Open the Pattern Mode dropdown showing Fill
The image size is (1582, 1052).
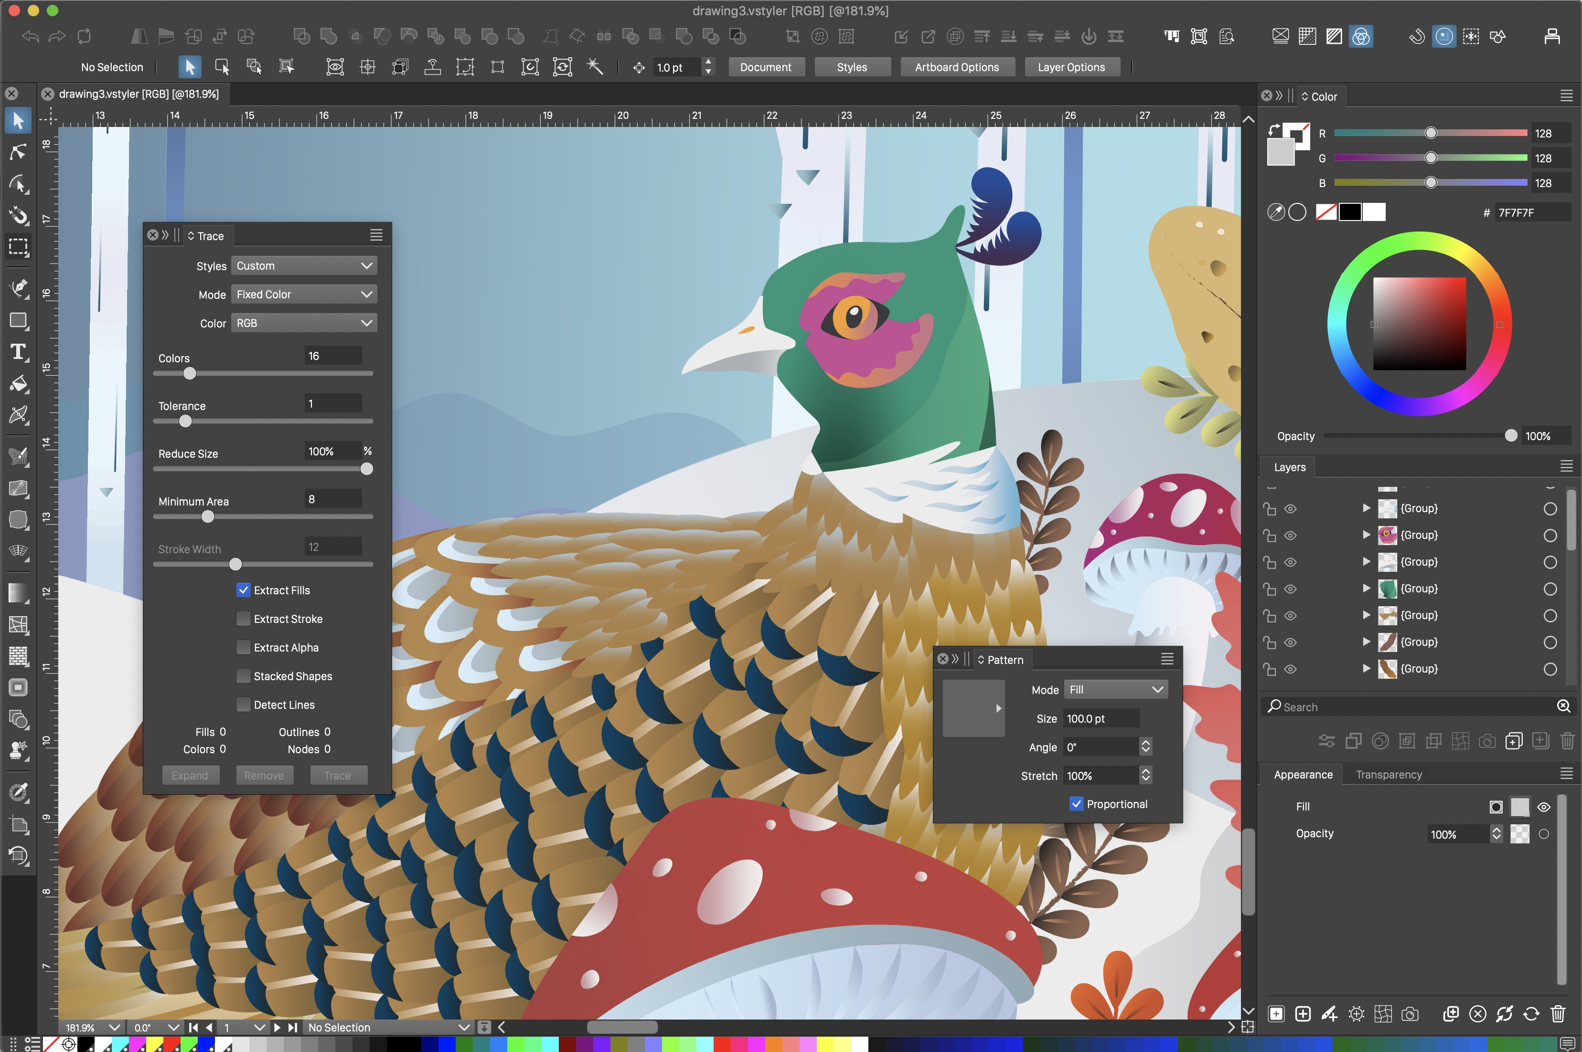pyautogui.click(x=1115, y=689)
